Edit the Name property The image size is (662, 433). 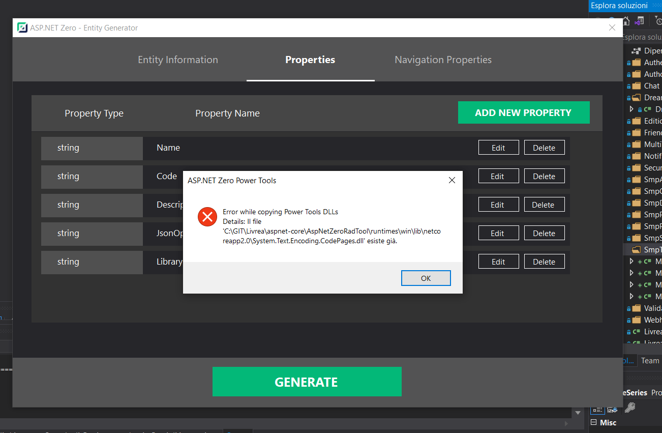498,148
